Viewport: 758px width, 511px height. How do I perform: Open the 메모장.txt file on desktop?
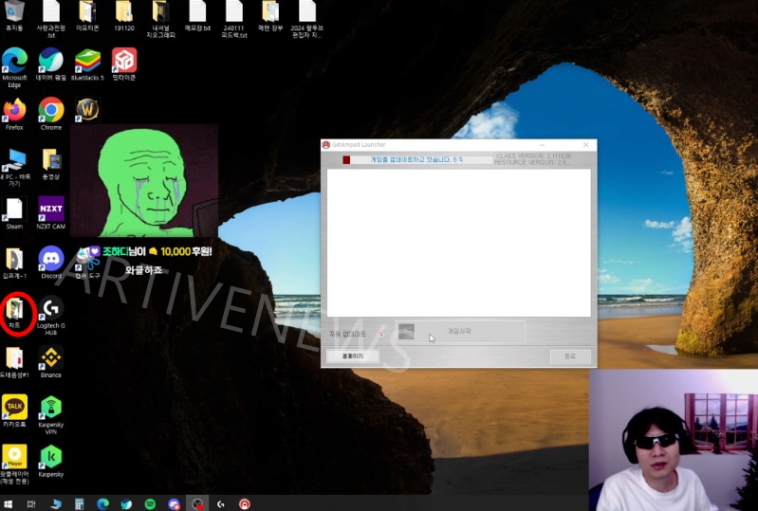click(x=197, y=12)
